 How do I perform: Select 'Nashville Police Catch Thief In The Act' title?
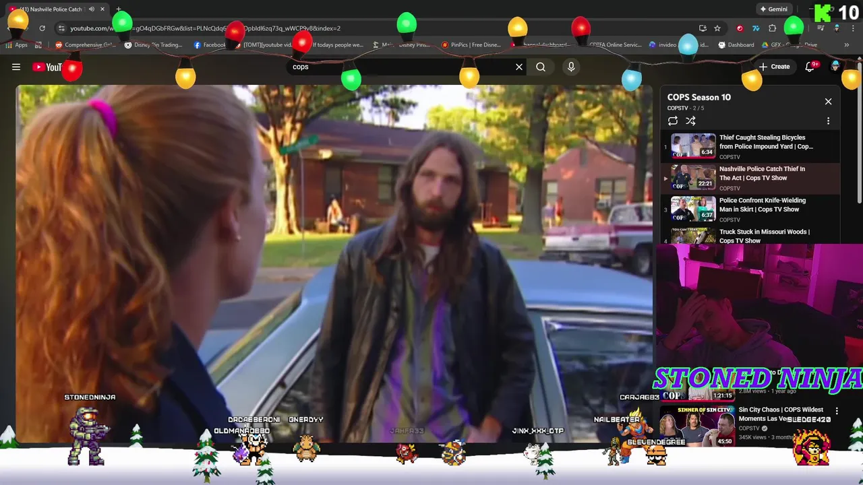click(762, 173)
